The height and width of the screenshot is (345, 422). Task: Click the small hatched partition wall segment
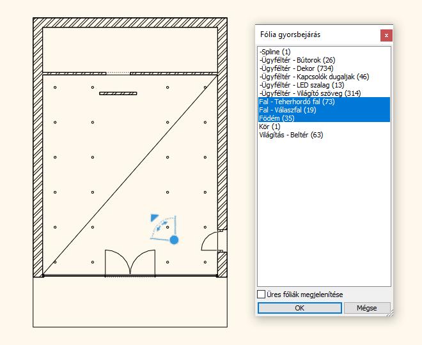pos(118,93)
